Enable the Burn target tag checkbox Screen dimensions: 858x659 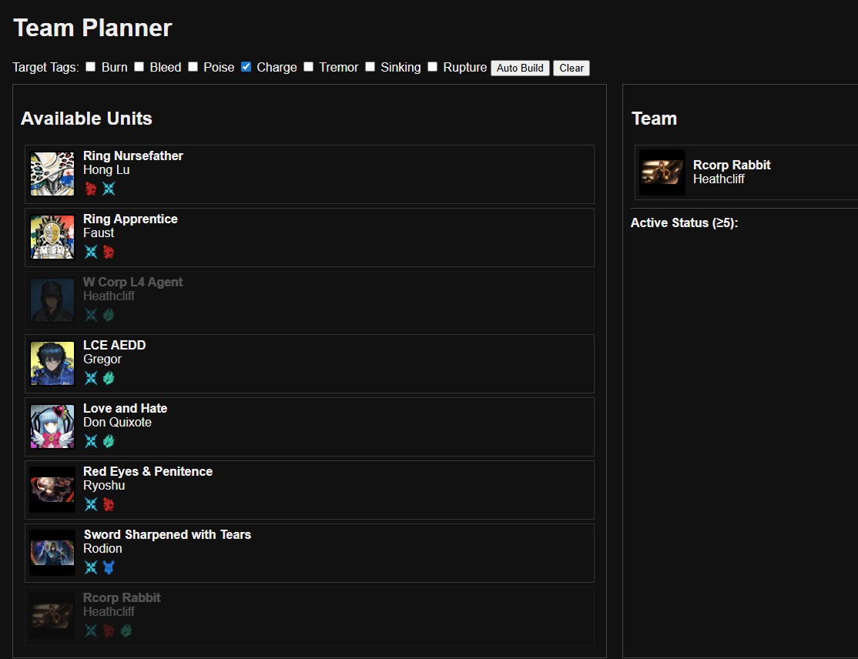click(x=91, y=67)
